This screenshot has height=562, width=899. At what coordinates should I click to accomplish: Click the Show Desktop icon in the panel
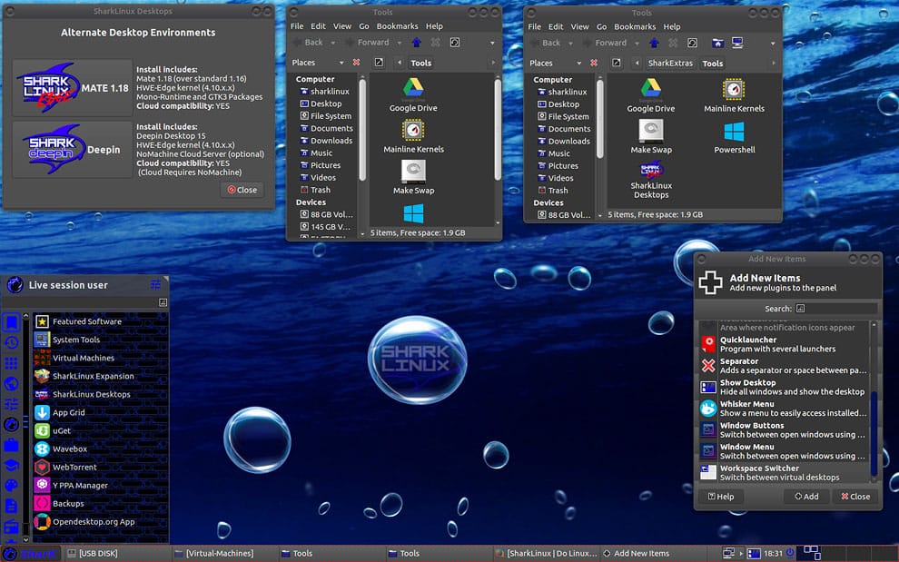pos(754,554)
